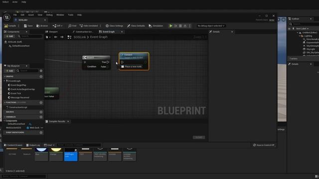
Task: Open My Blueprint settings gear
Action: coord(41,71)
